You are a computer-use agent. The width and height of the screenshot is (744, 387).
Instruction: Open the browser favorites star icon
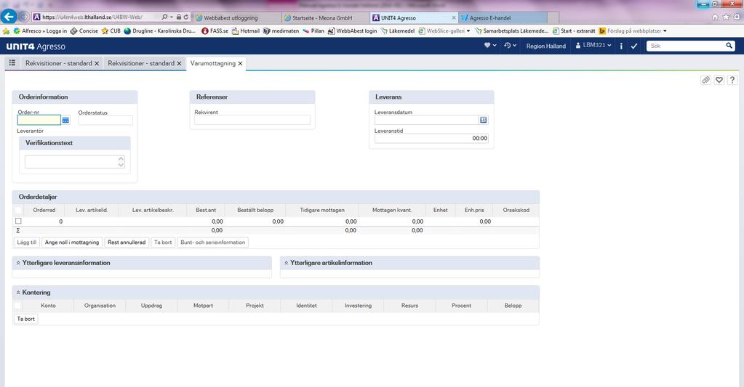(726, 17)
